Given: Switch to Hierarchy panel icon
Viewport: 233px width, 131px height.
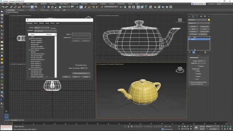Looking at the screenshot, I should pos(197,16).
